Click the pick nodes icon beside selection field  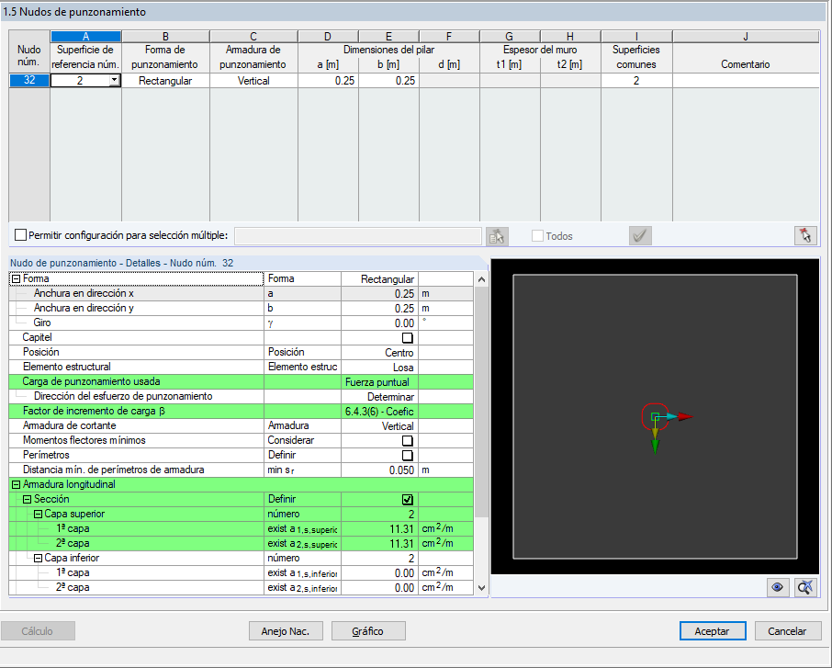click(497, 236)
